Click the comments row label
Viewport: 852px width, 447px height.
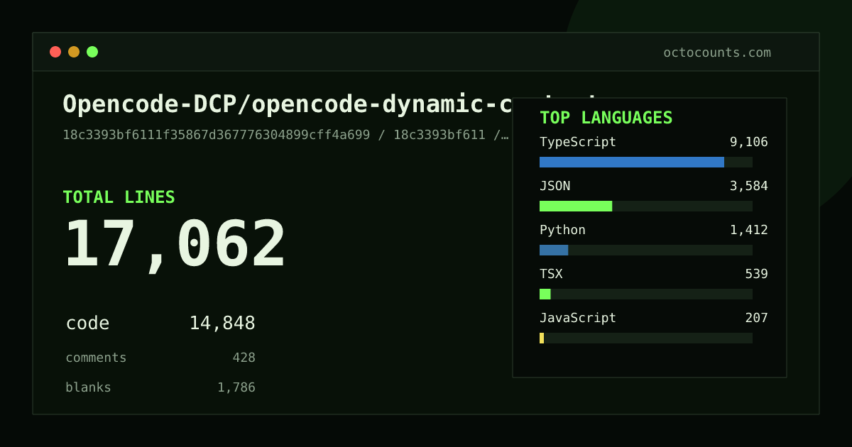(96, 358)
